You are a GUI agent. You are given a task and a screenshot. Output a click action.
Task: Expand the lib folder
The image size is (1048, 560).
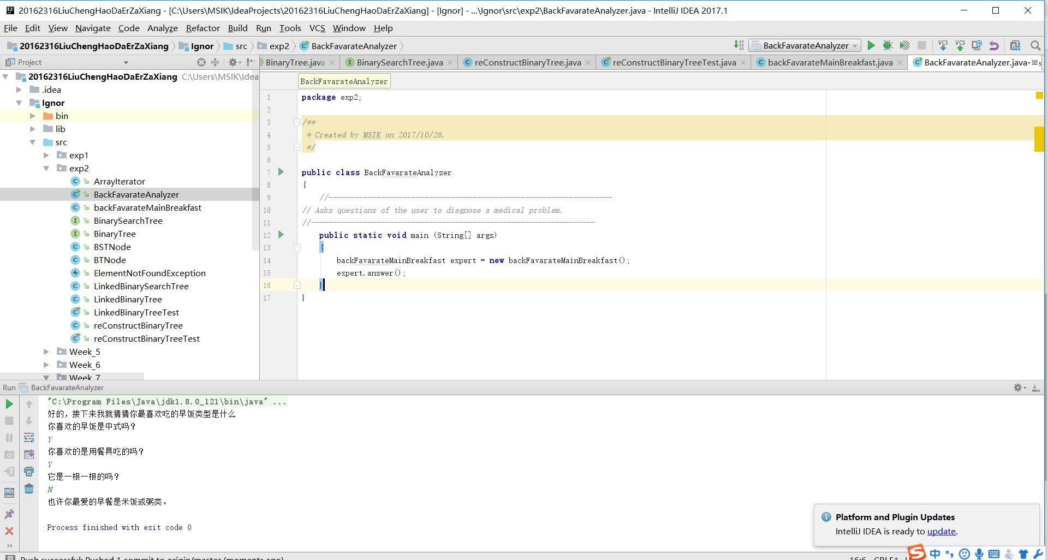click(x=32, y=129)
